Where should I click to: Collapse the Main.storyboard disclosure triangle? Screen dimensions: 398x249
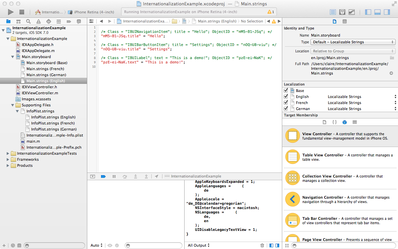tap(12, 57)
